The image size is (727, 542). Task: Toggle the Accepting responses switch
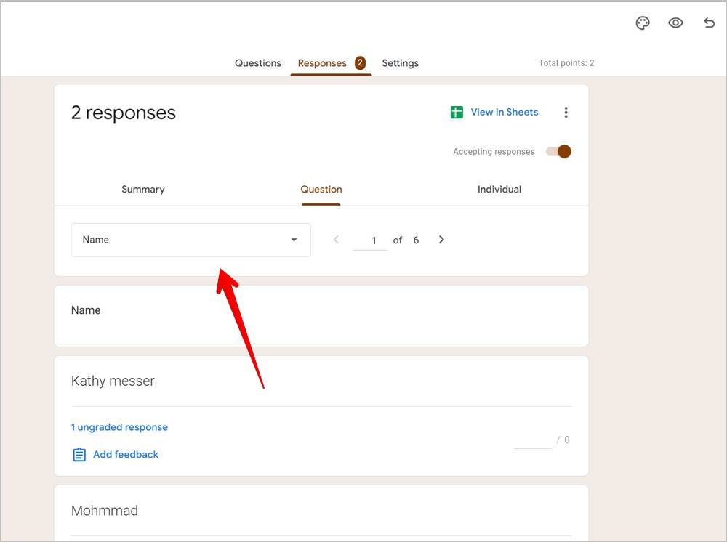click(x=558, y=151)
